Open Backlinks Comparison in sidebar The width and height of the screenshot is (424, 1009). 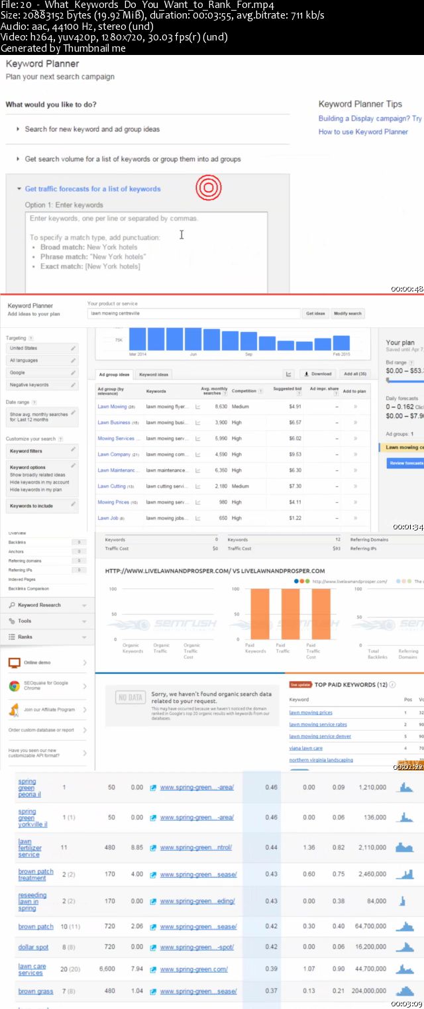(x=28, y=588)
